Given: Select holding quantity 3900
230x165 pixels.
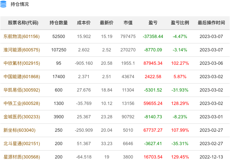Looking at the screenshot, I should 59,117.
